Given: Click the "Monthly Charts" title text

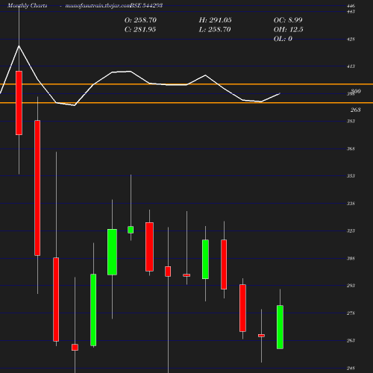Looking at the screenshot, I should [x=28, y=5].
